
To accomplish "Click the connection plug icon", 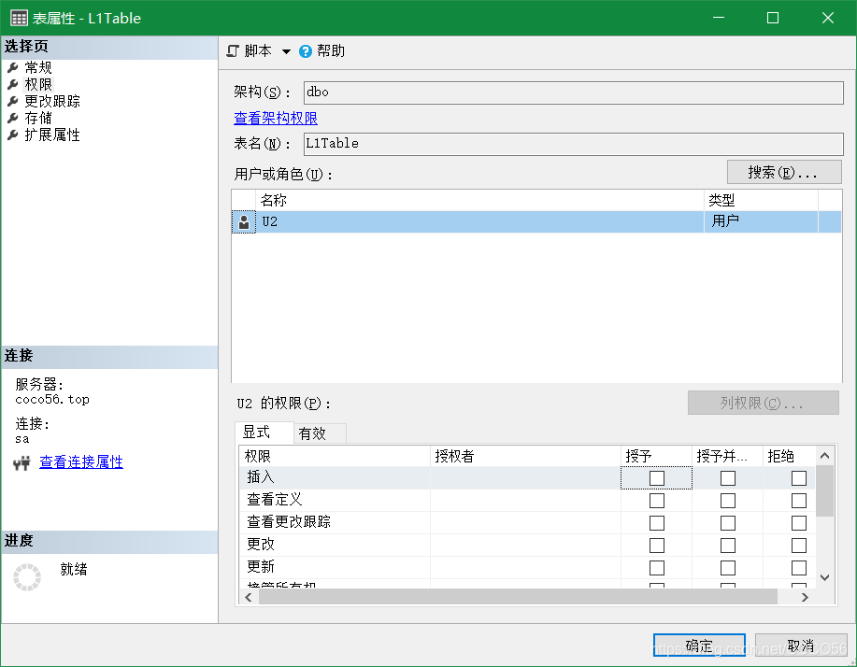I will click(21, 463).
